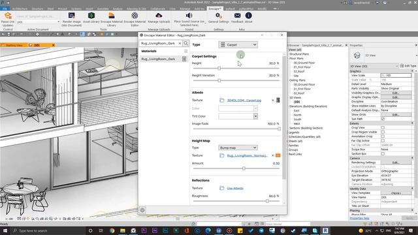Open the Enscape Material Library
Viewport: 418px width, 235px height.
click(x=112, y=16)
